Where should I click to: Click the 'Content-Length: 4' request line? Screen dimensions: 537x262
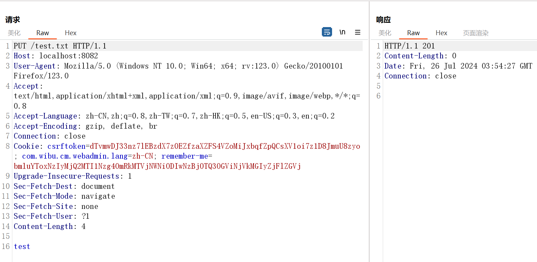(50, 226)
